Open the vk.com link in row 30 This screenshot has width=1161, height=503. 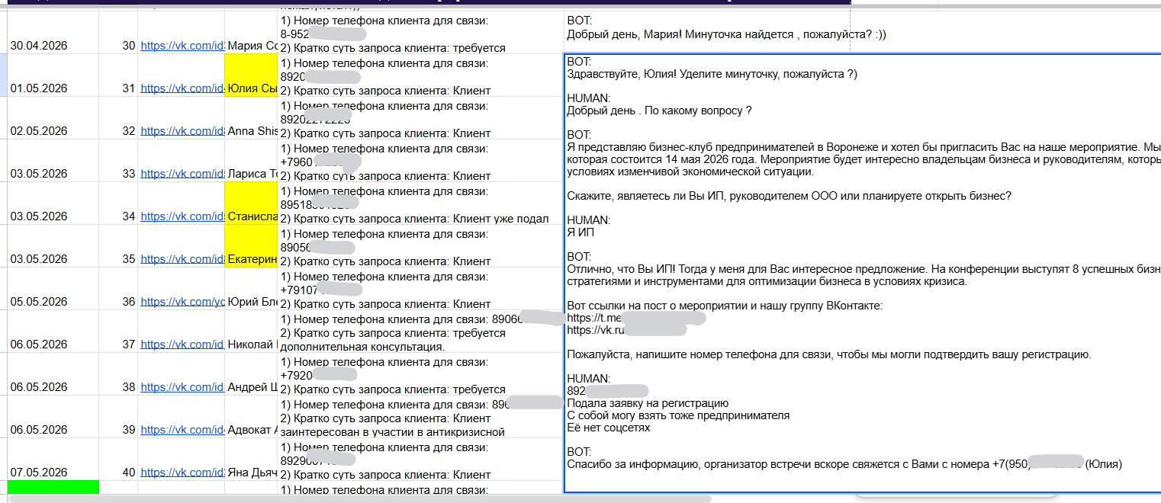click(182, 46)
